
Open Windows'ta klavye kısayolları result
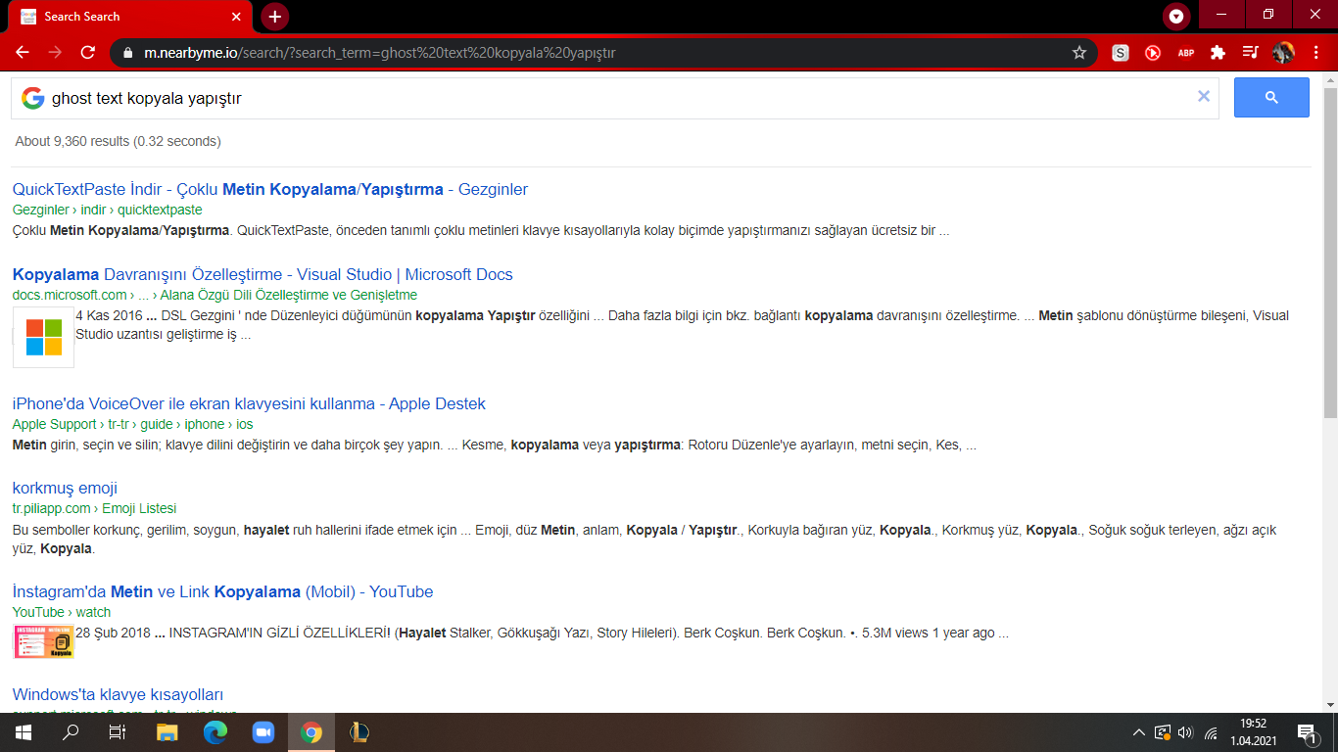click(119, 694)
